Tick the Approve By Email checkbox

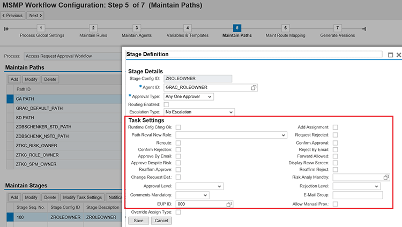click(178, 156)
